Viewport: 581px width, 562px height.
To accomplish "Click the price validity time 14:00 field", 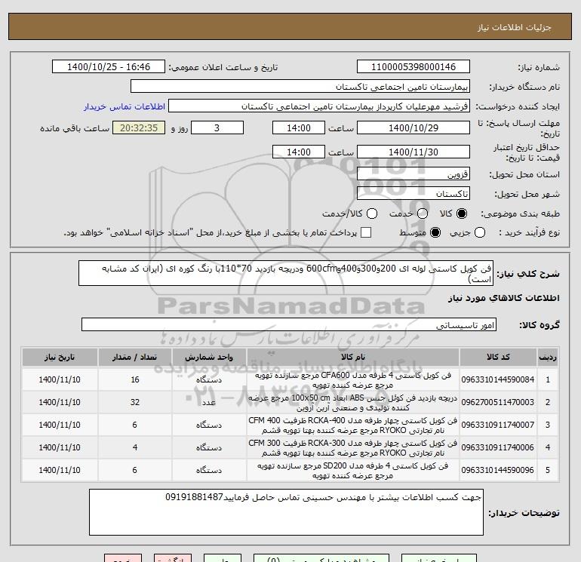I will (299, 152).
